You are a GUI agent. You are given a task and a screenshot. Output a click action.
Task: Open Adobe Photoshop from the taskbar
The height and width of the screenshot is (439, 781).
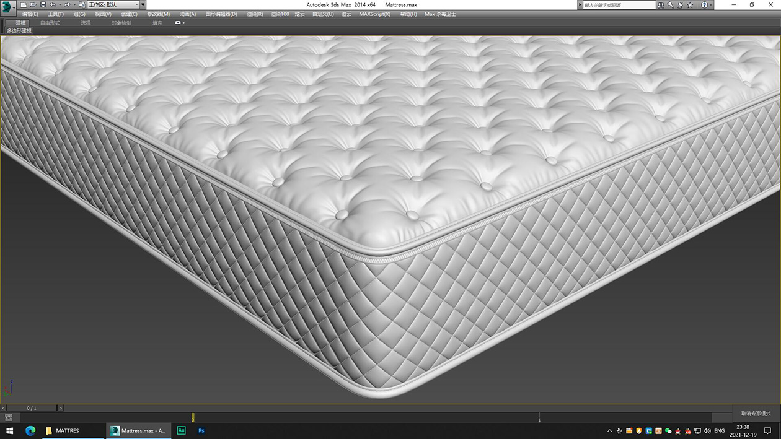pos(201,430)
